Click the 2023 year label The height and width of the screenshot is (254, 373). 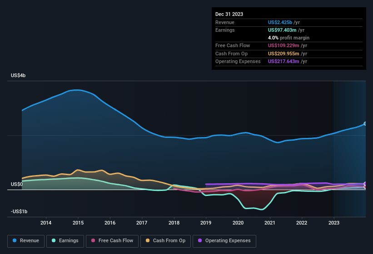334,223
